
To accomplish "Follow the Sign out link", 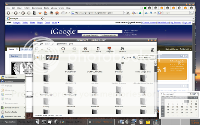I will click(187, 22).
